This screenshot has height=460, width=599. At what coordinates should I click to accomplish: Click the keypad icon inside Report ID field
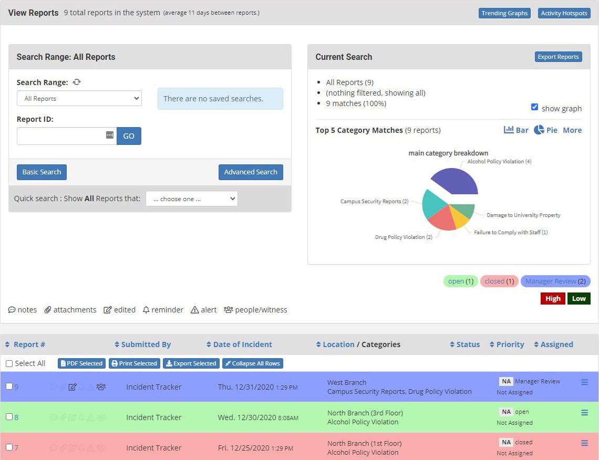(110, 135)
